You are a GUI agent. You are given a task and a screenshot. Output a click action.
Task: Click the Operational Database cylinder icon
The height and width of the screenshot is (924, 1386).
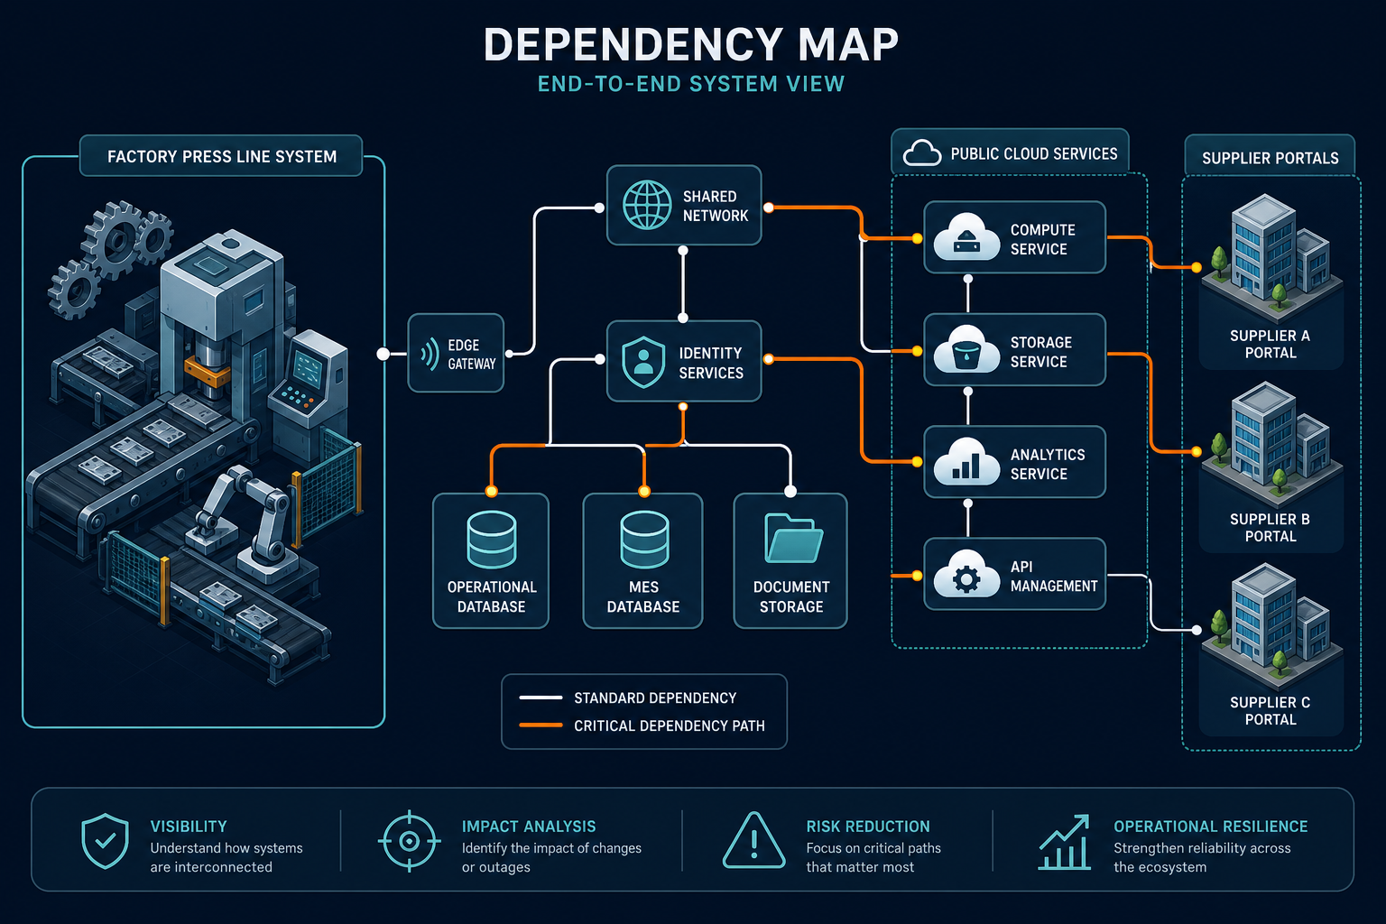click(492, 540)
